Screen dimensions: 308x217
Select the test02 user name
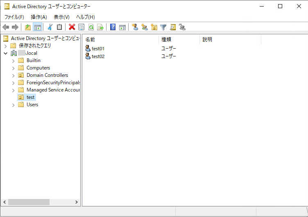click(98, 56)
